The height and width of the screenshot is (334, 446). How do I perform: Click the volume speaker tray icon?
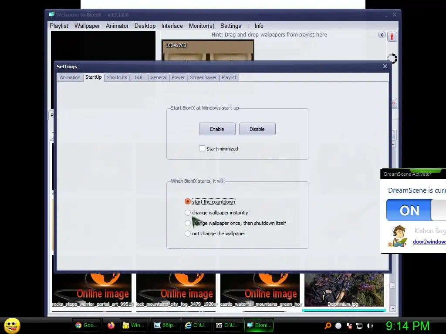pos(369,325)
